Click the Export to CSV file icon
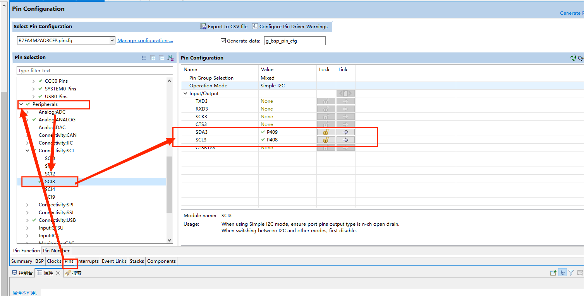This screenshot has width=584, height=296. click(x=203, y=26)
